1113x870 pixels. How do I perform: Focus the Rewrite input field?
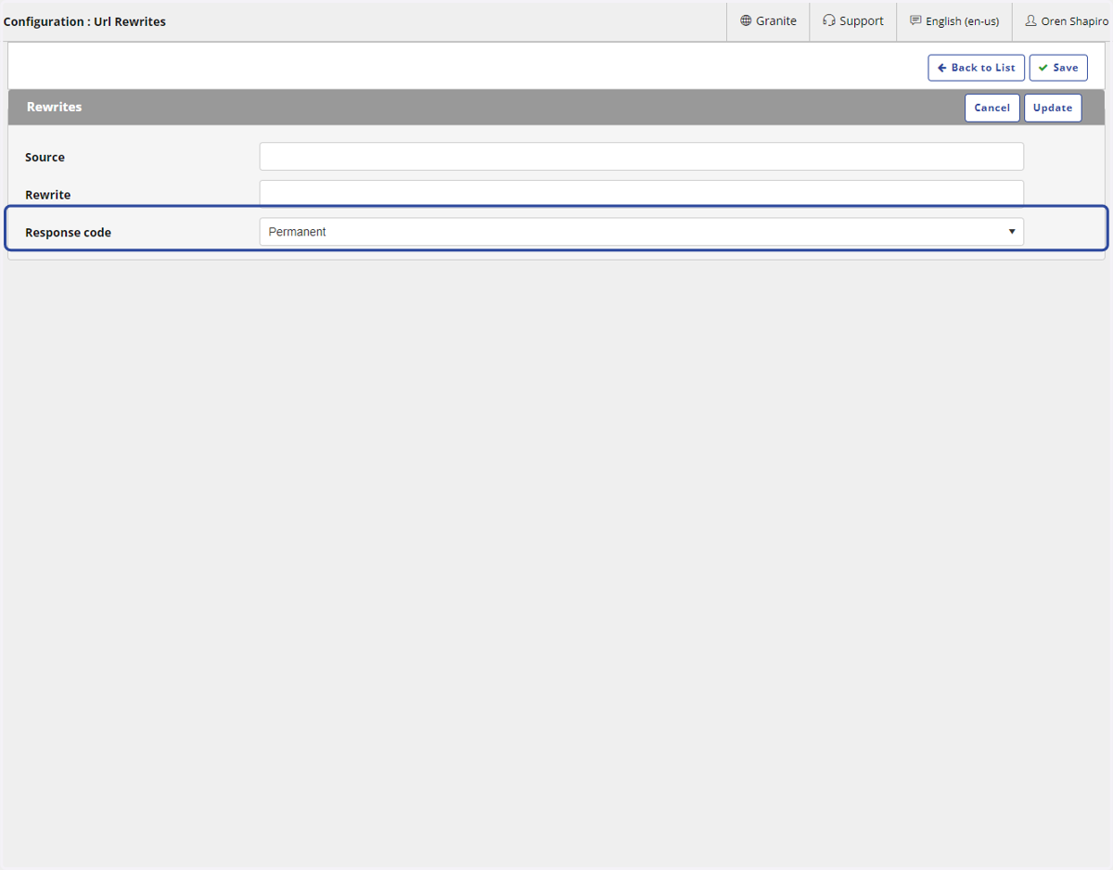pyautogui.click(x=642, y=193)
